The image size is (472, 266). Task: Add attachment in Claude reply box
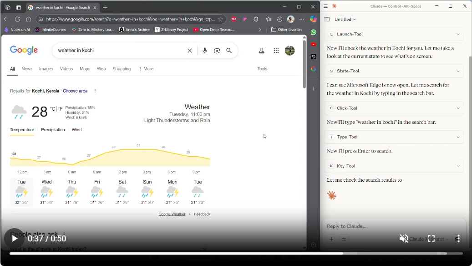pos(331,239)
